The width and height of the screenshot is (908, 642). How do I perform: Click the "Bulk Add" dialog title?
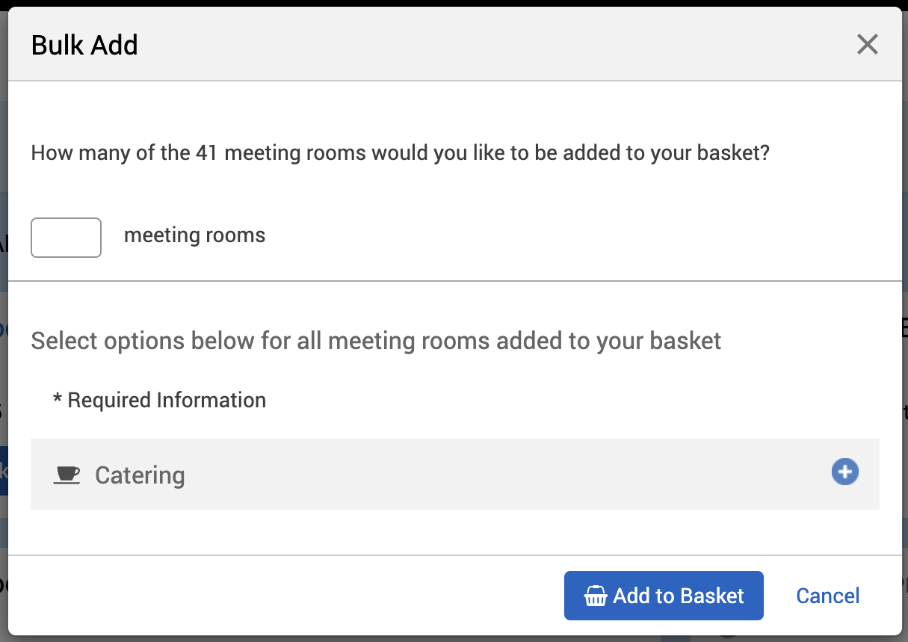(84, 46)
